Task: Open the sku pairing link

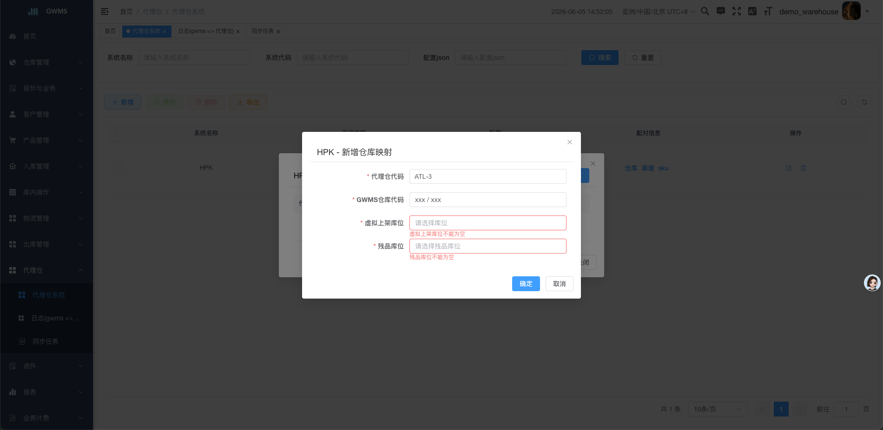Action: click(663, 168)
